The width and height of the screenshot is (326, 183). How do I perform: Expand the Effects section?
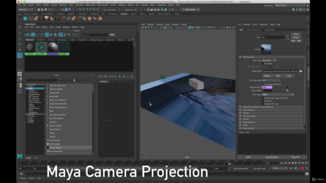240,113
